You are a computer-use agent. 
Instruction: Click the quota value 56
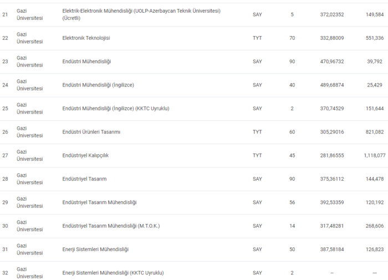point(292,202)
